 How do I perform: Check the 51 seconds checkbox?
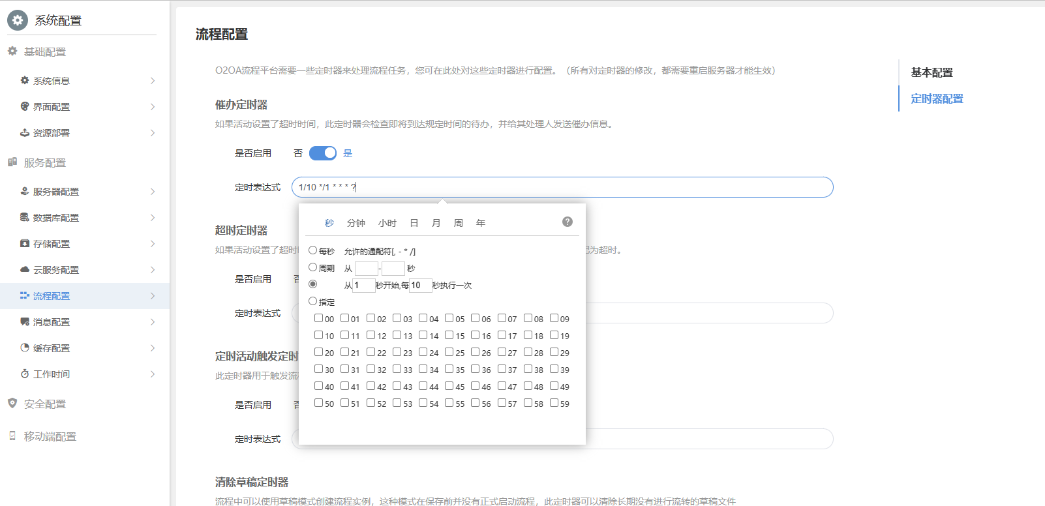[345, 403]
